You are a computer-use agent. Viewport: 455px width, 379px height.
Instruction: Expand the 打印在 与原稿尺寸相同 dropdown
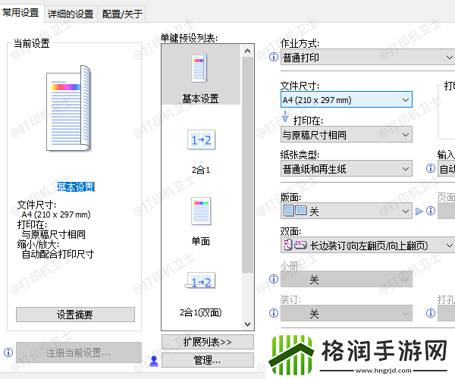(x=347, y=135)
